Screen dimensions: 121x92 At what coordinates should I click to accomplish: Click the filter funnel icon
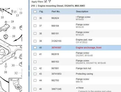point(50,1)
